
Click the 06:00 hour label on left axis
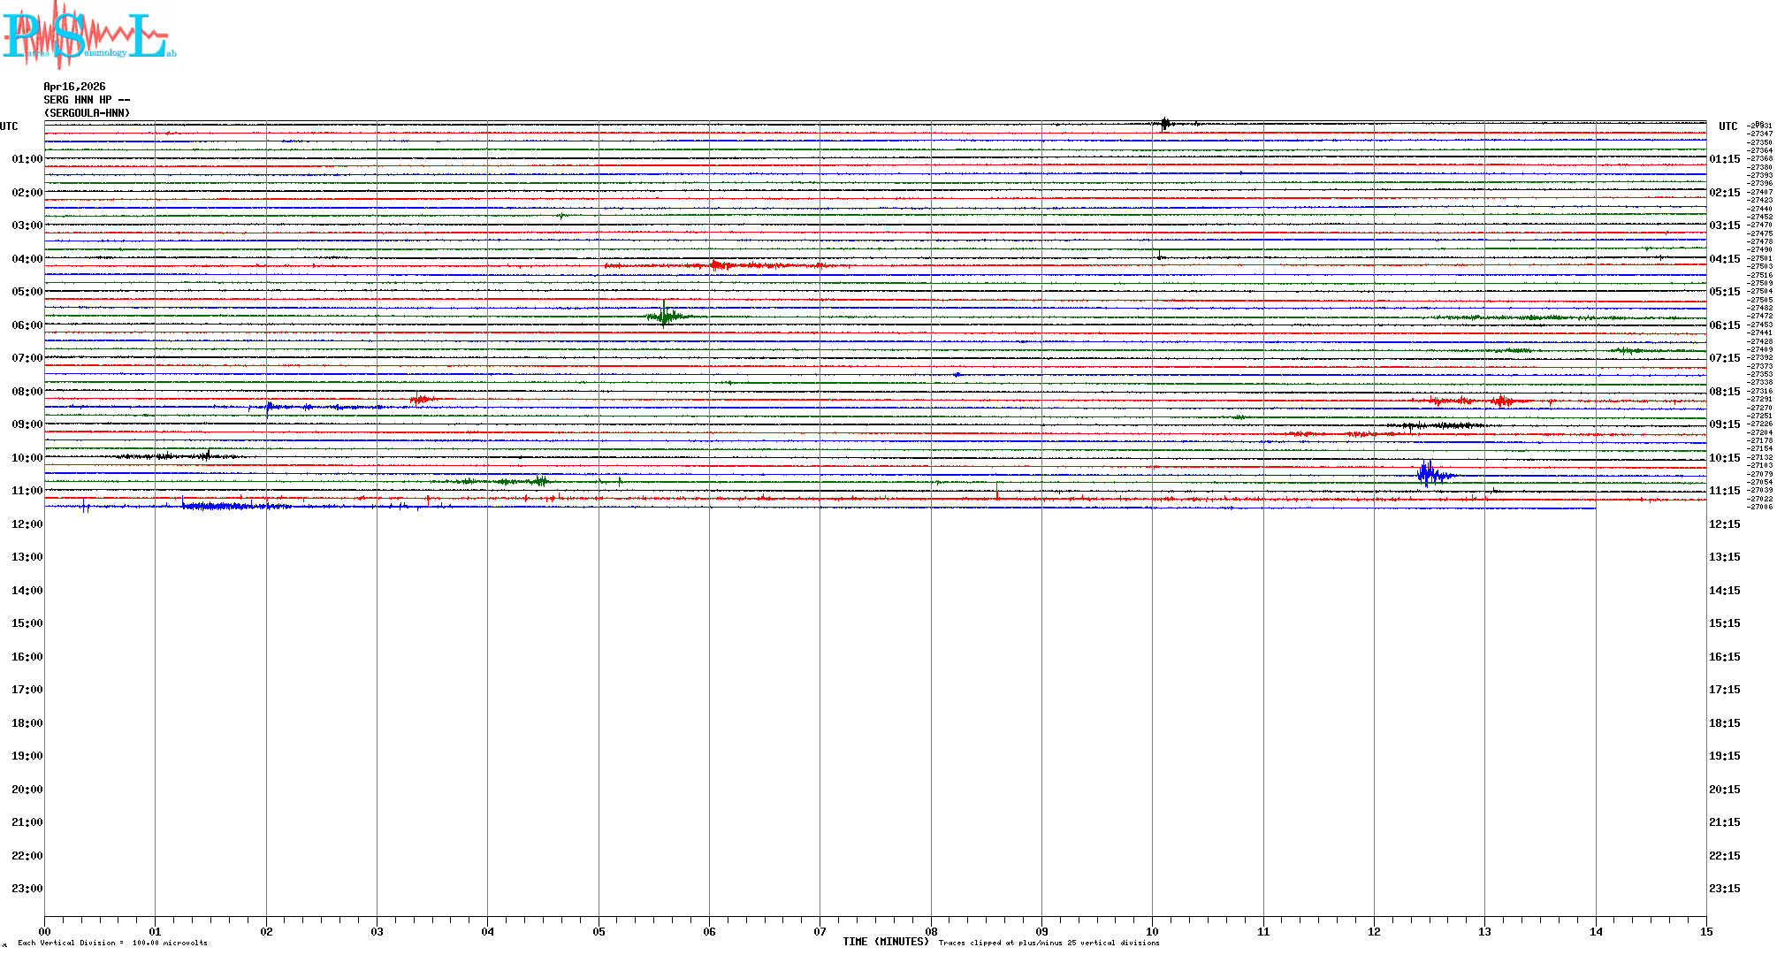coord(27,325)
